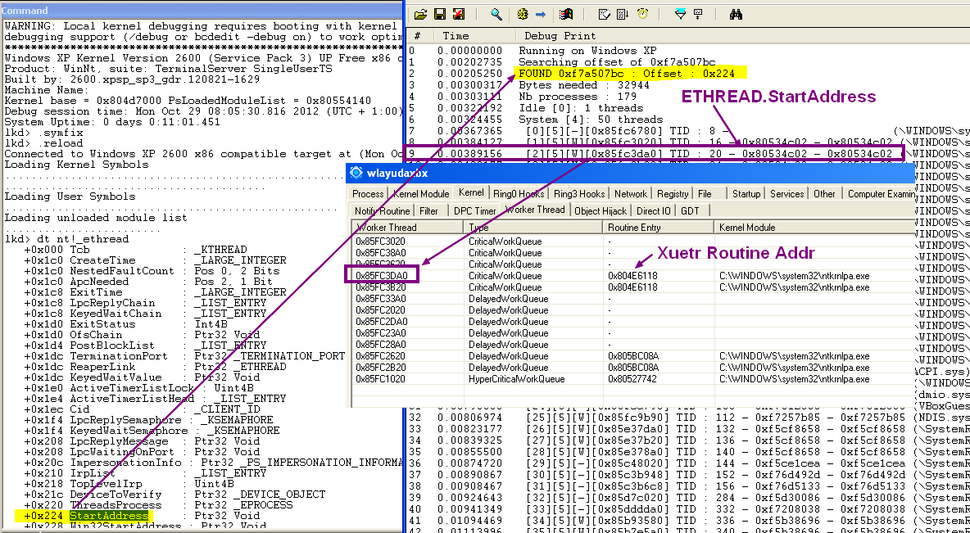Click the Open log file icon

[420, 14]
